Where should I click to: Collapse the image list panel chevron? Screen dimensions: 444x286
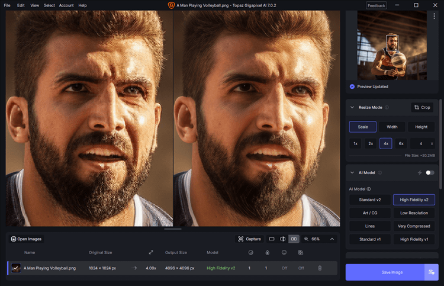point(332,239)
